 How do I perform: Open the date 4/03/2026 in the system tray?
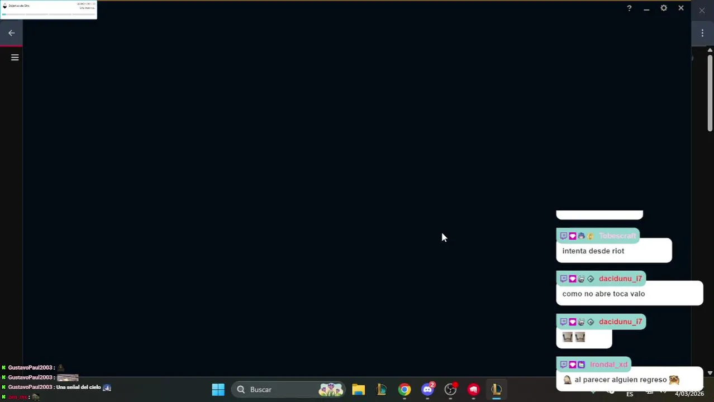(689, 394)
